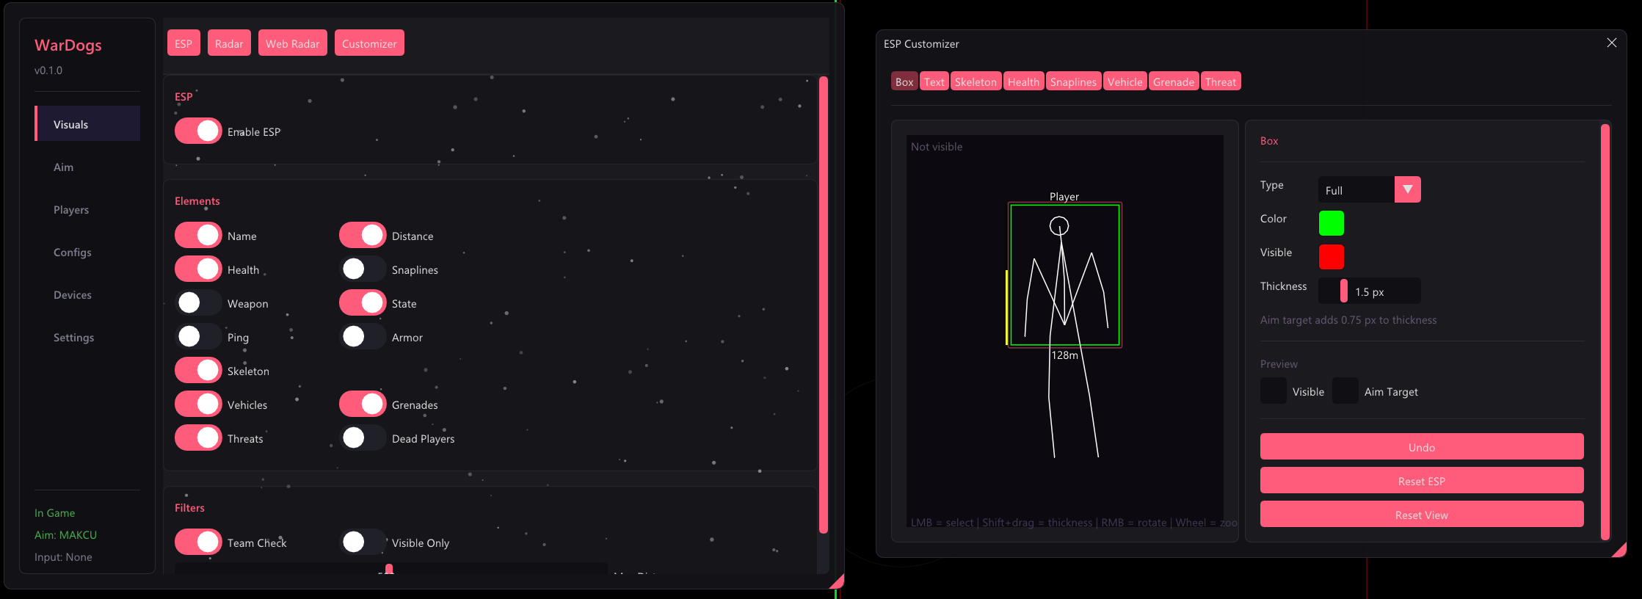The image size is (1642, 599).
Task: Open the Snaplines customizer tab
Action: tap(1073, 81)
